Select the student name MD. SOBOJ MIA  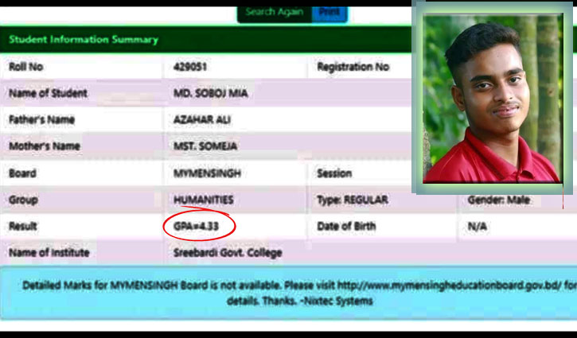[210, 94]
